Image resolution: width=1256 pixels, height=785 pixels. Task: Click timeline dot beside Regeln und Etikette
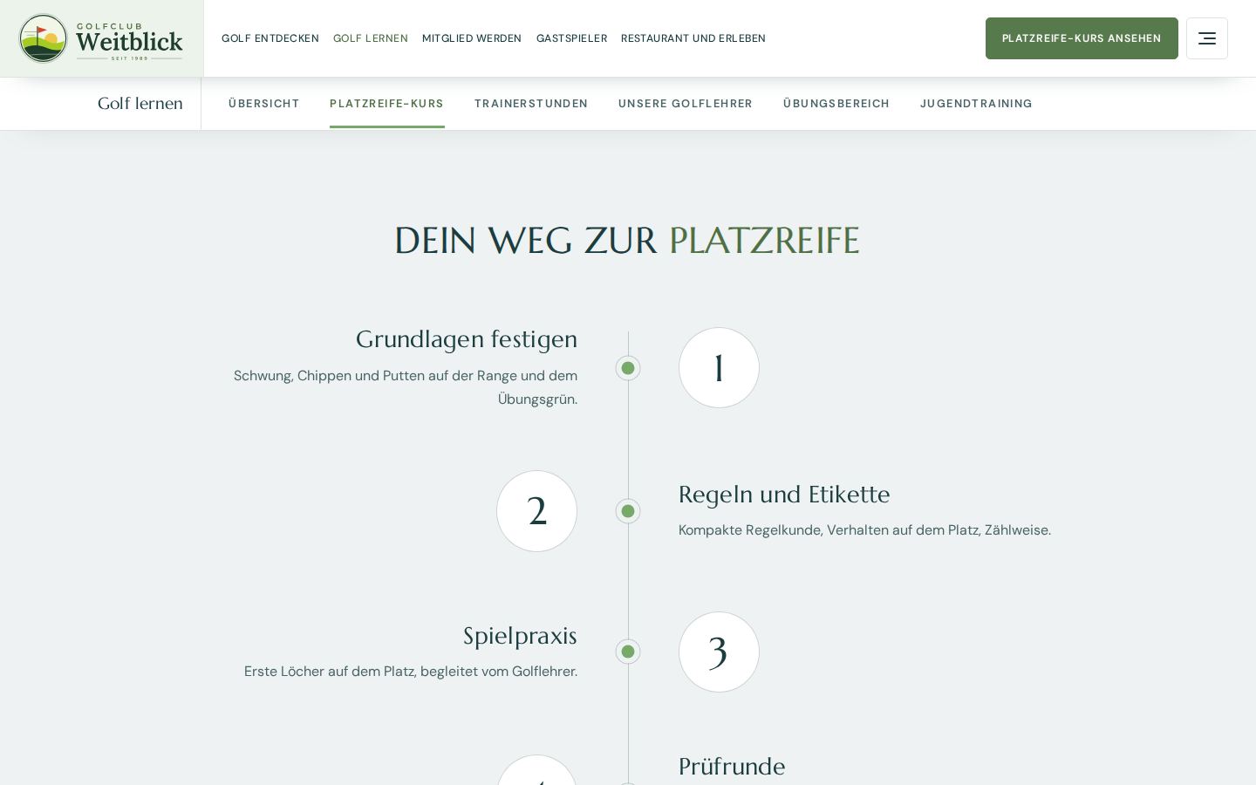point(628,511)
